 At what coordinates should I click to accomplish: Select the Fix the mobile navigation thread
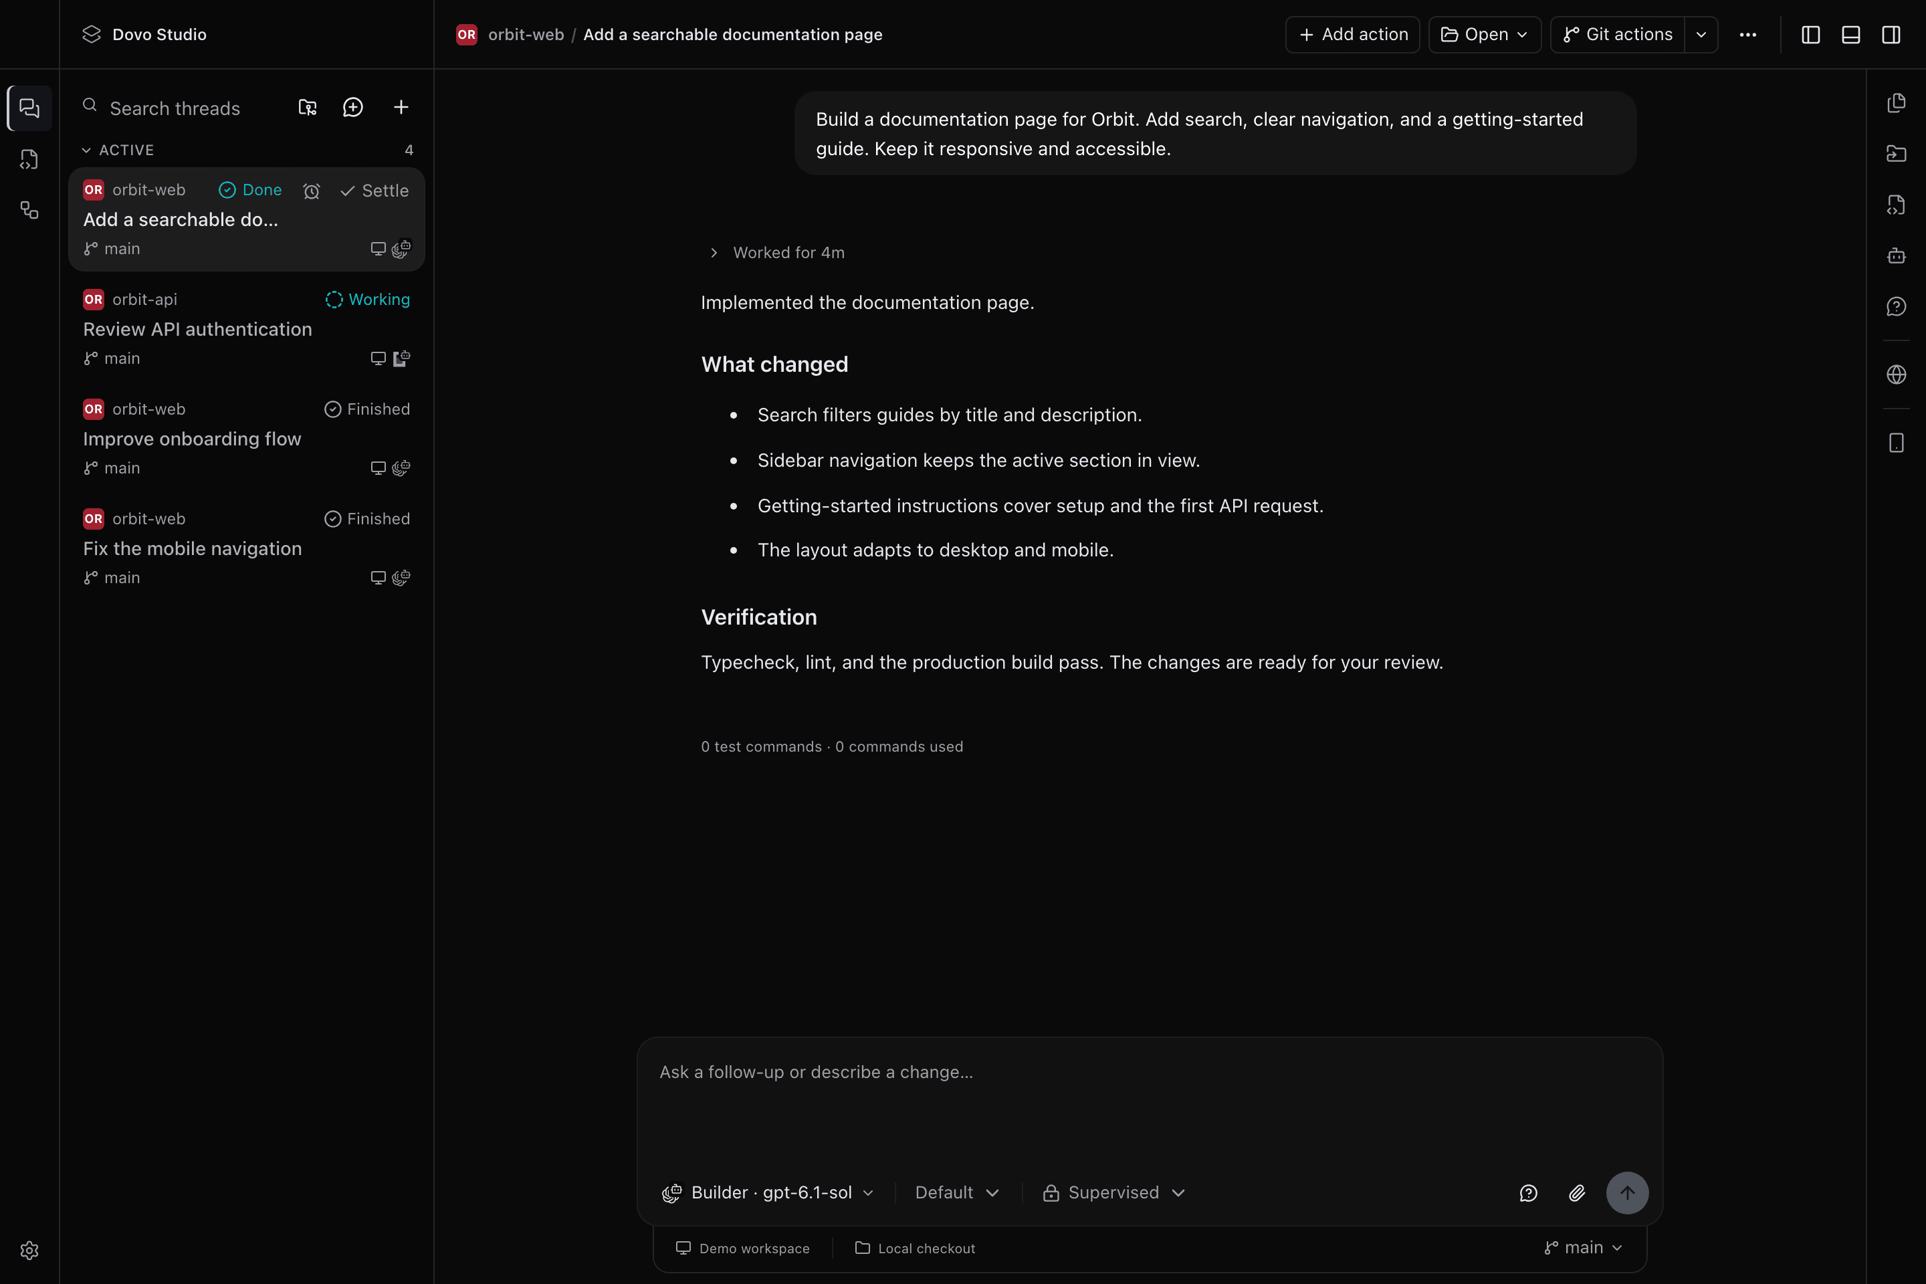tap(247, 548)
